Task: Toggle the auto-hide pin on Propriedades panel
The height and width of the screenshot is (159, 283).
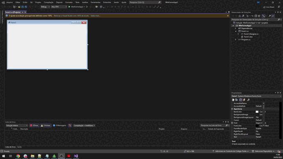Action: tap(278, 93)
